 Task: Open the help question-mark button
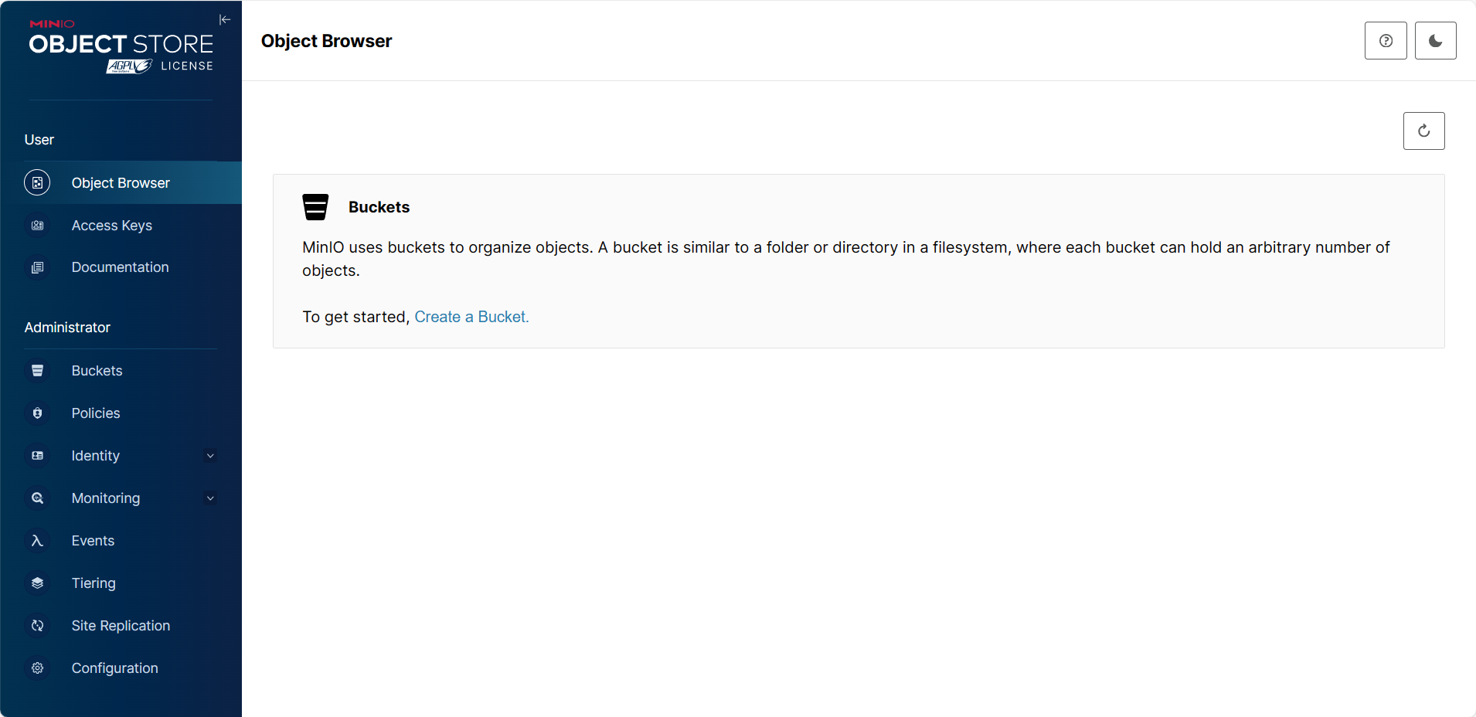pos(1386,41)
